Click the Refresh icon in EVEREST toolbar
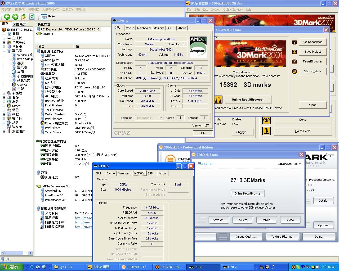Image resolution: width=339 pixels, height=271 pixels. 32,17
